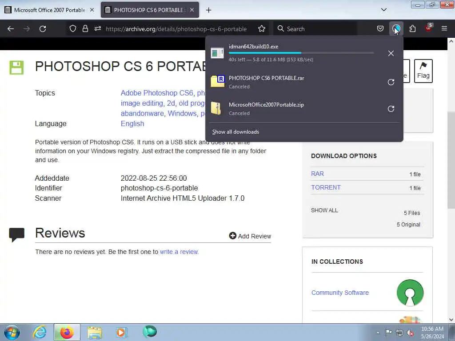Click the idman642build10.exe download progress bar
Image resolution: width=455 pixels, height=341 pixels.
tap(301, 53)
